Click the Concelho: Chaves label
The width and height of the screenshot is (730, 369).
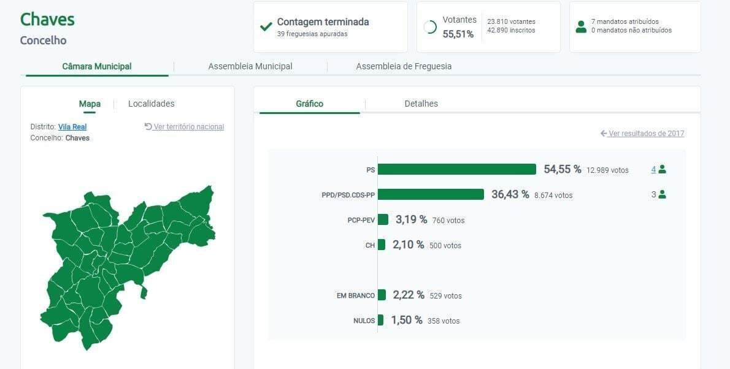point(60,138)
